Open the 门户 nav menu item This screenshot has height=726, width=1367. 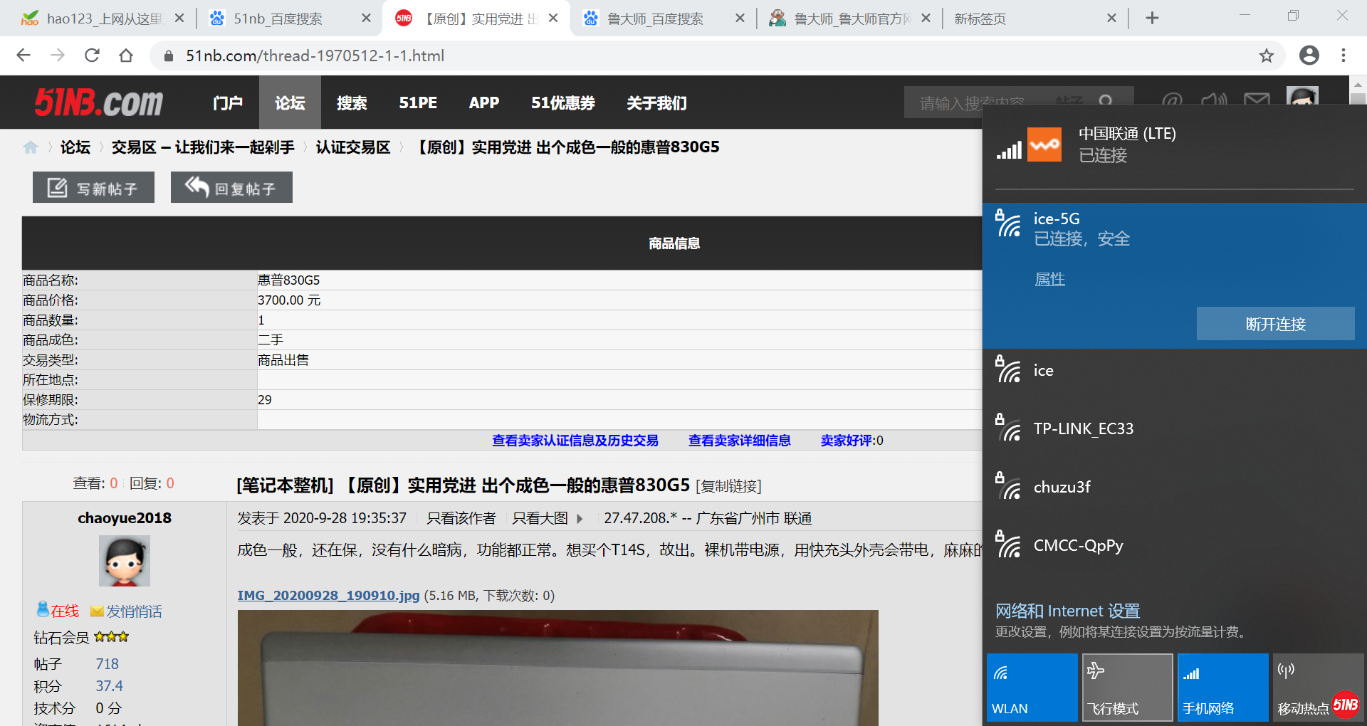(228, 102)
